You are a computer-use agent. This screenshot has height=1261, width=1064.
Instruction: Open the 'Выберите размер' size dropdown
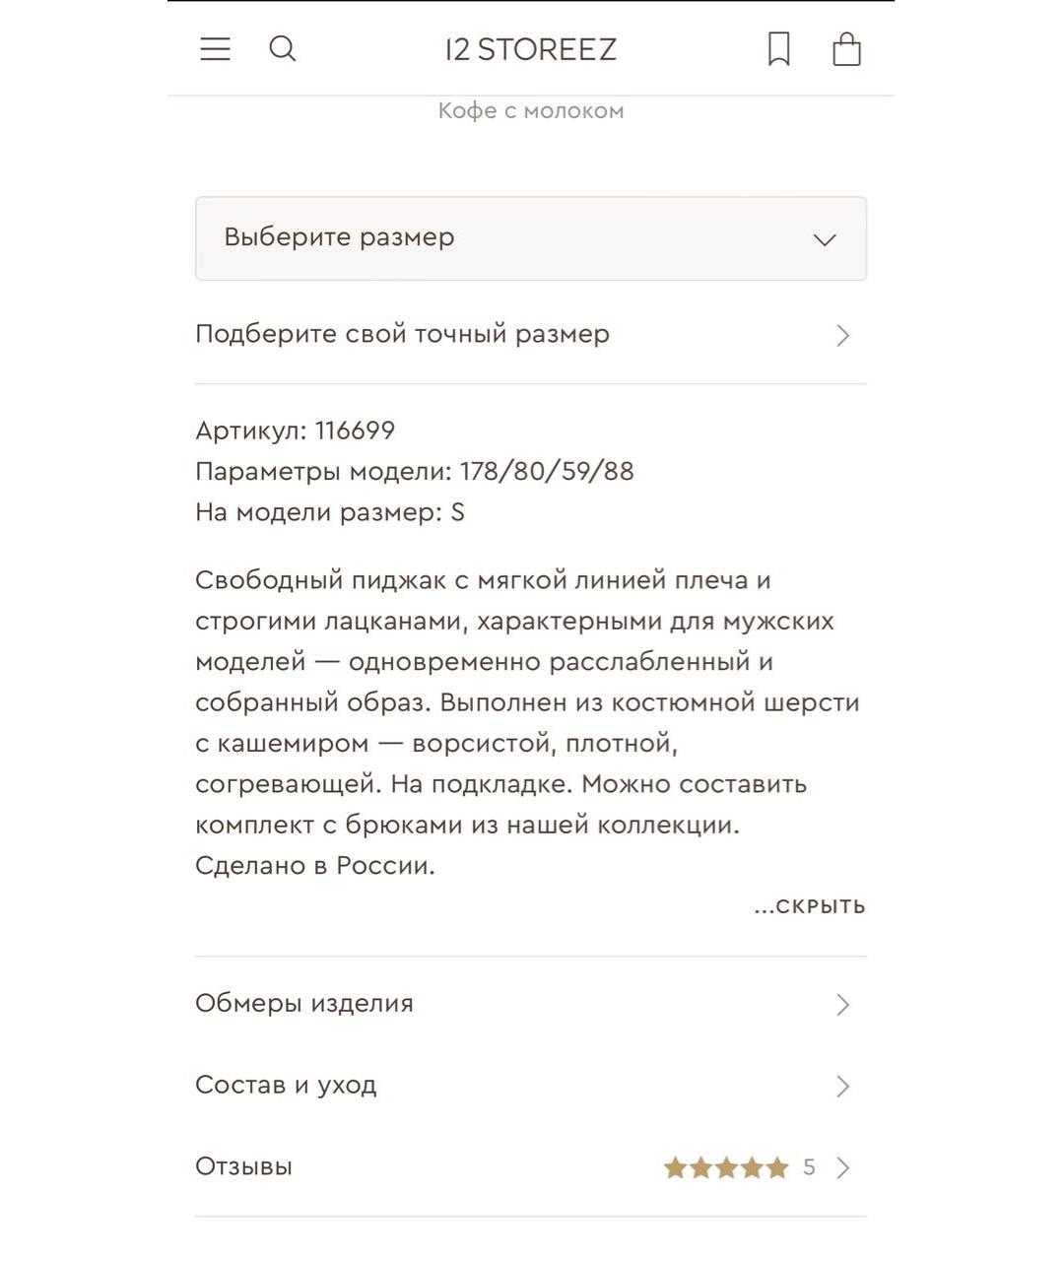tap(531, 238)
